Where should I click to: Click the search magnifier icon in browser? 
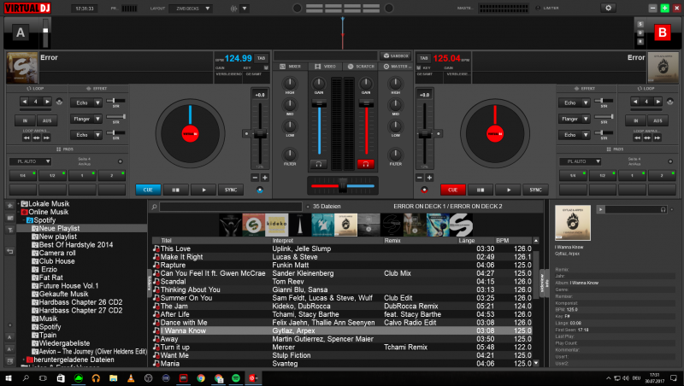click(154, 207)
